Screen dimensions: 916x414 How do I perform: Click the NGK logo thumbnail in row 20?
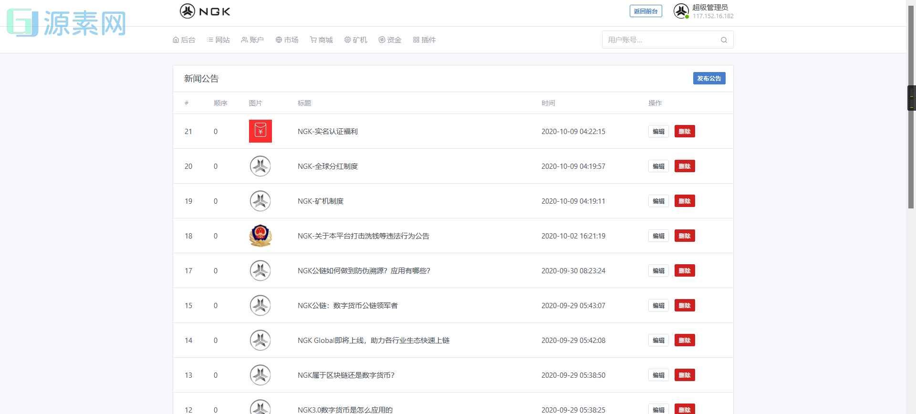tap(260, 166)
